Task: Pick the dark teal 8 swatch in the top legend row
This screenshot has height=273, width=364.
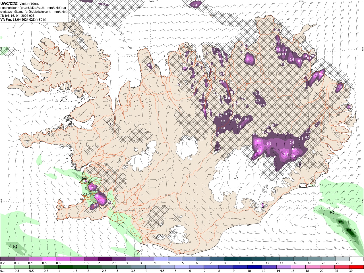Action: coord(231,259)
